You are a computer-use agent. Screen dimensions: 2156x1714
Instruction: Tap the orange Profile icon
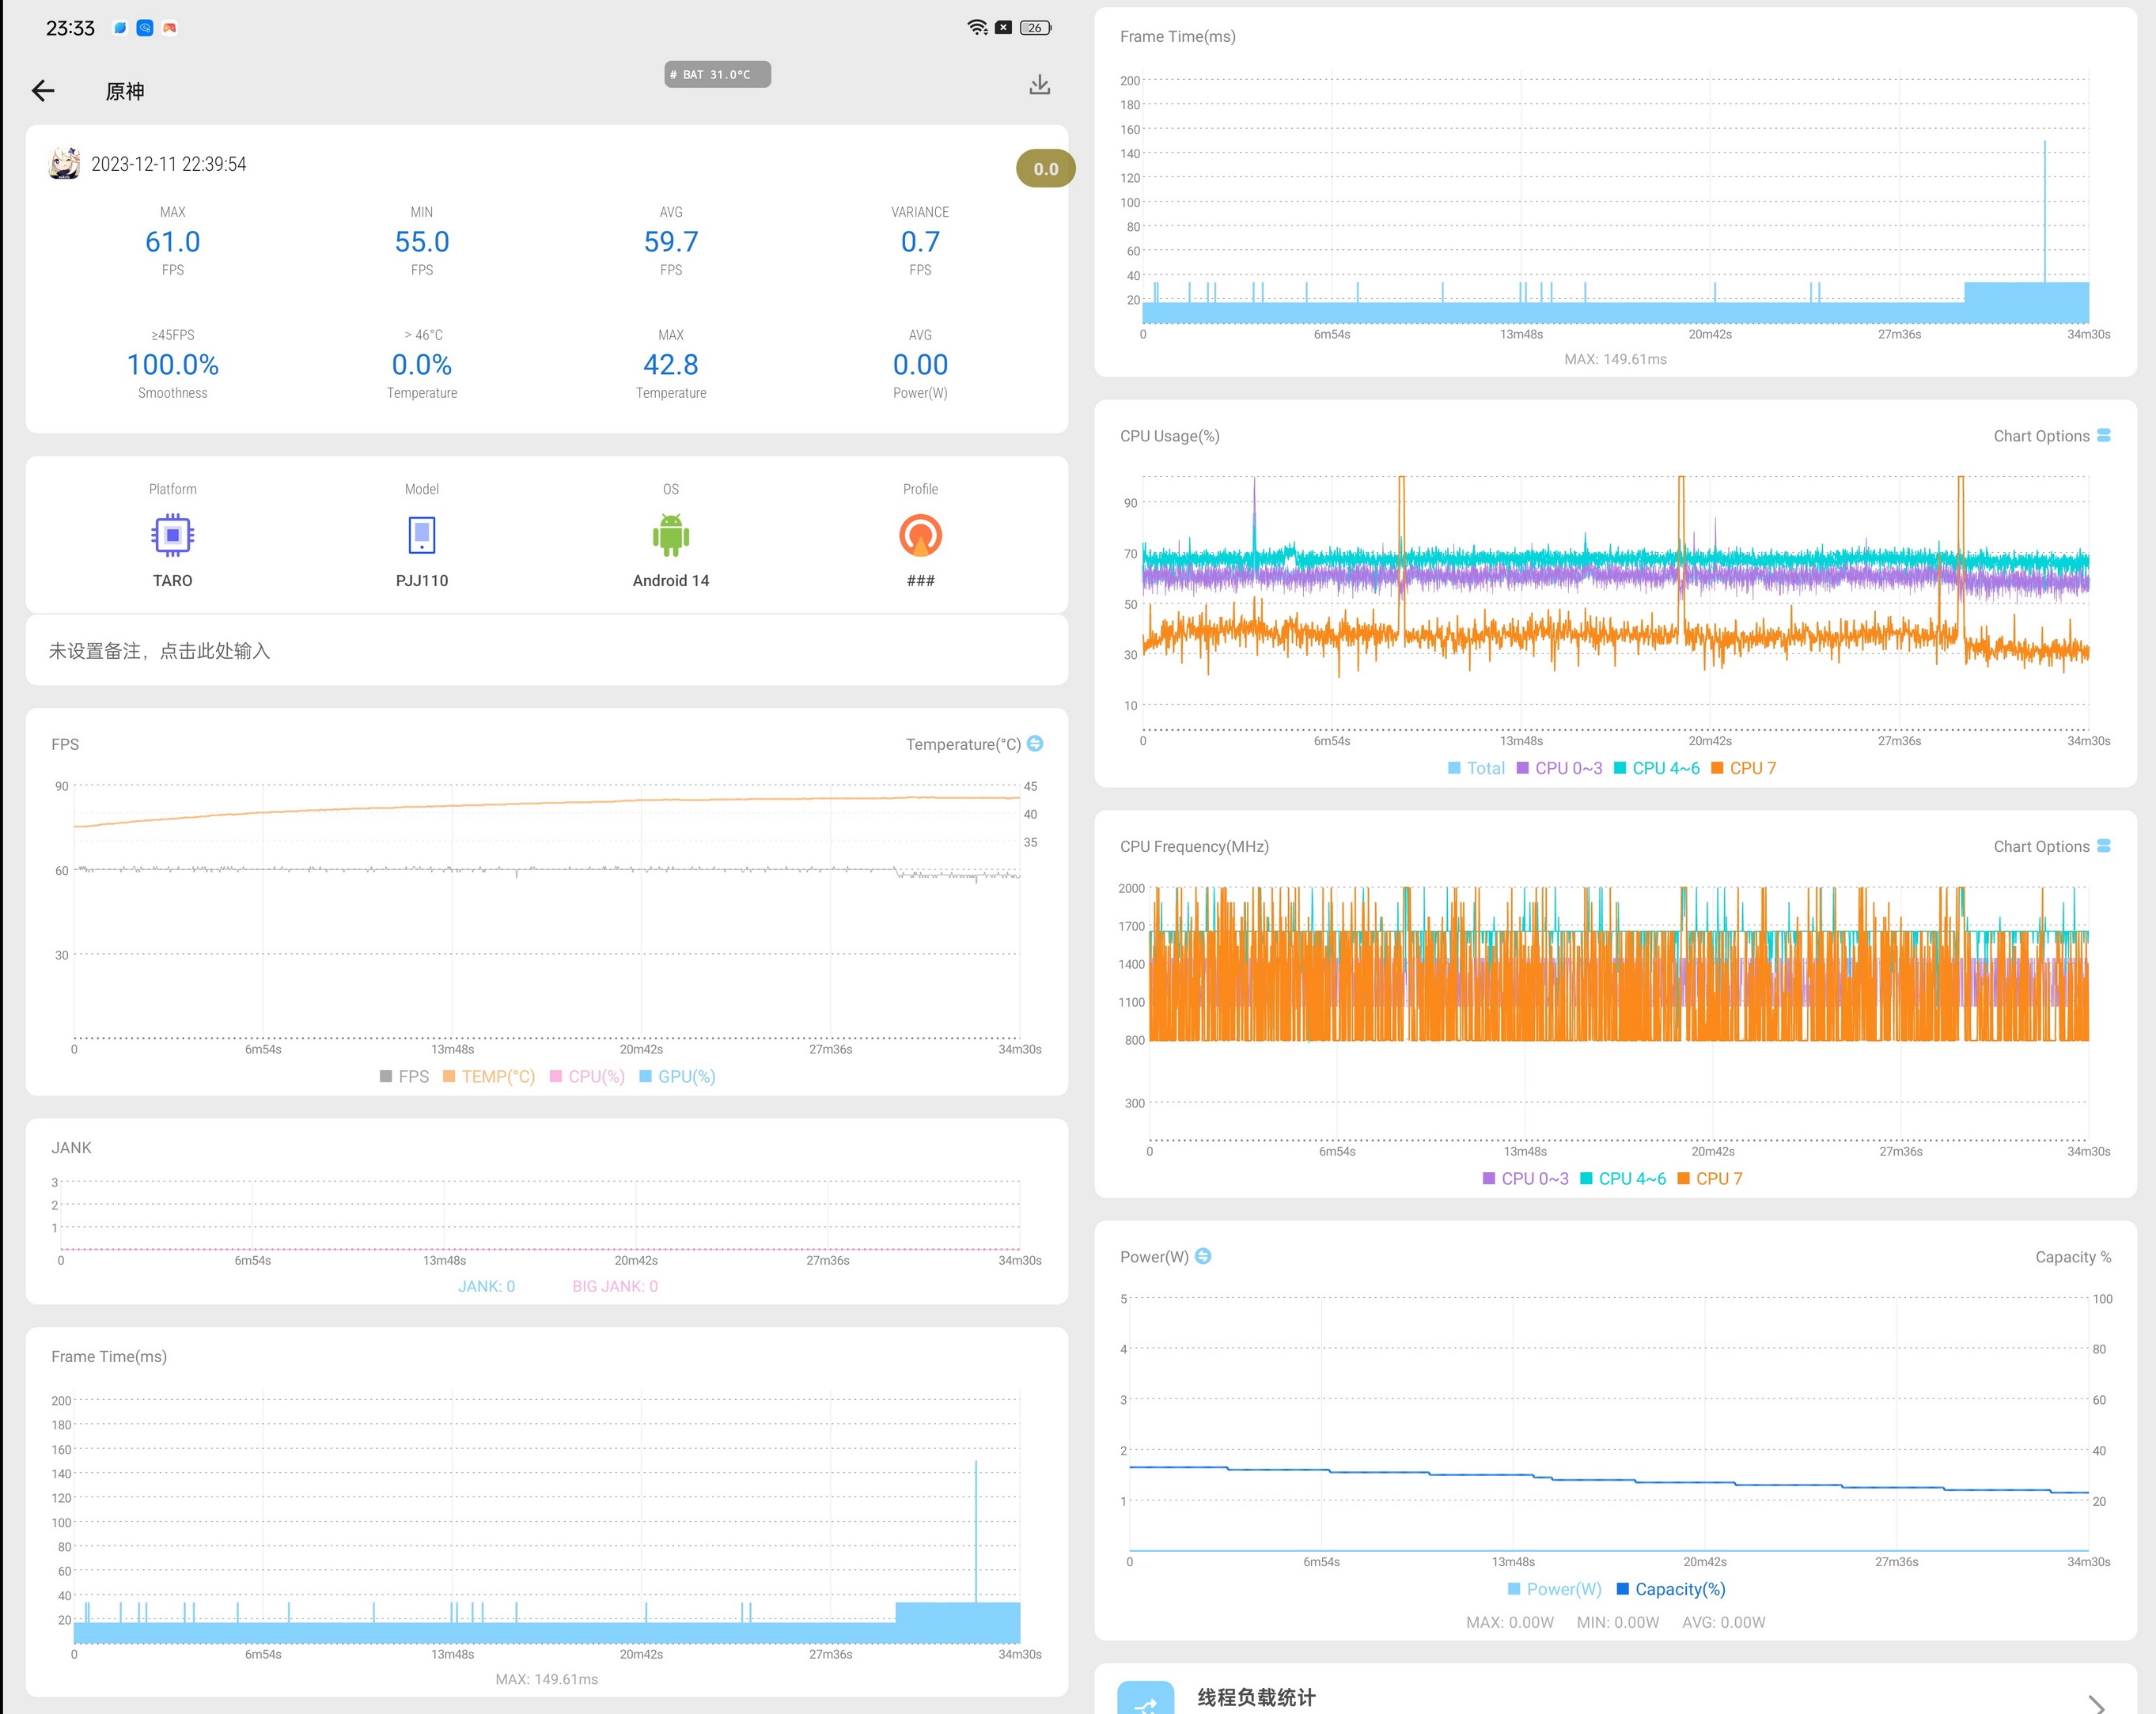click(920, 535)
